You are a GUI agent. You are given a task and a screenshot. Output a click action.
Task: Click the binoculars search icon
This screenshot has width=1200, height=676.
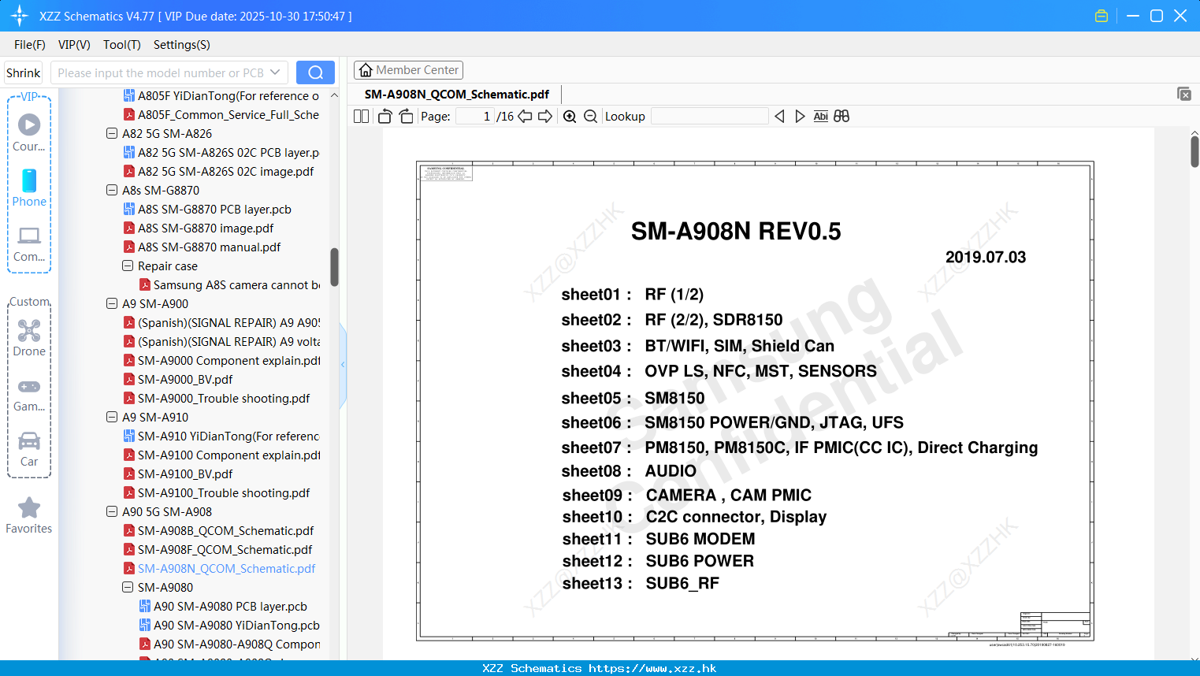pos(841,117)
